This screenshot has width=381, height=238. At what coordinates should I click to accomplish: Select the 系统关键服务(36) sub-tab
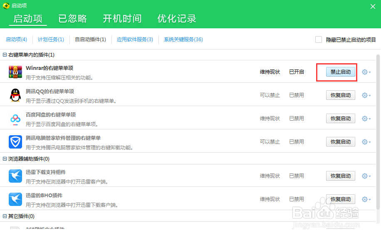[183, 40]
